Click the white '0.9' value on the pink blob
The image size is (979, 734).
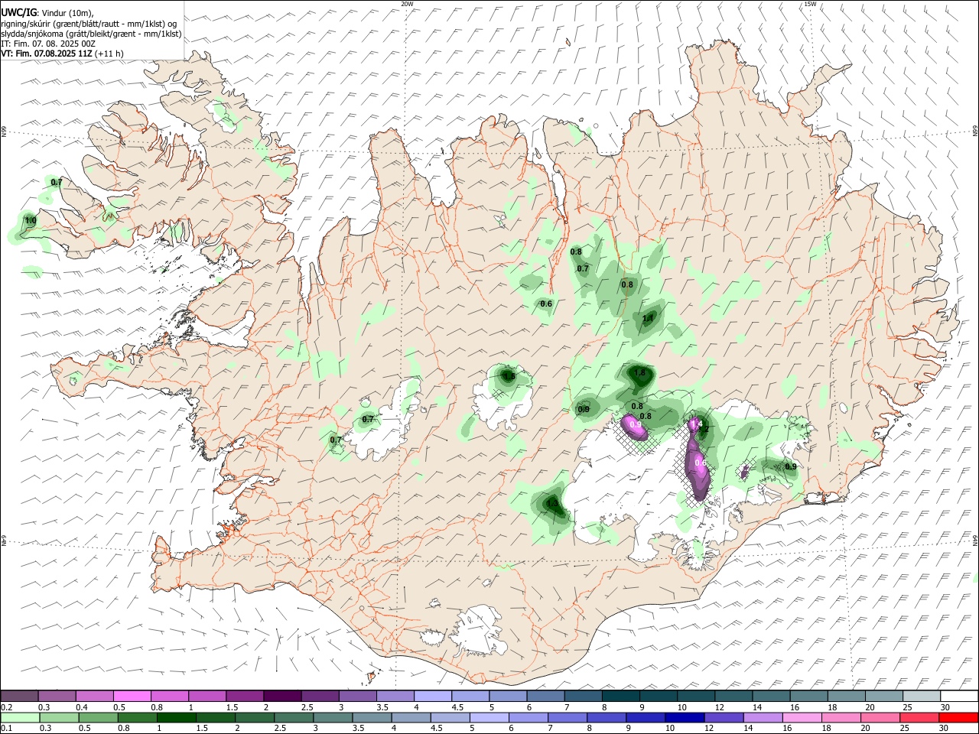[x=635, y=424]
